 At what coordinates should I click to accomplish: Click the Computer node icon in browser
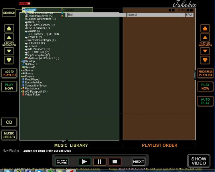click(x=23, y=10)
